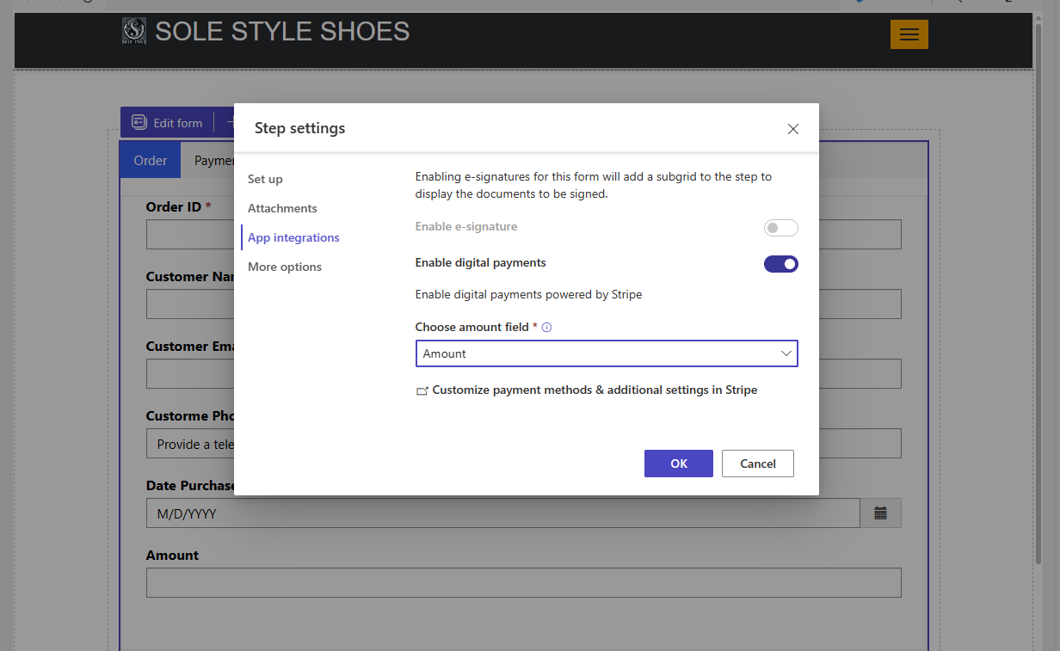Select Set up in the settings sidebar
This screenshot has height=651, width=1060.
(x=265, y=179)
